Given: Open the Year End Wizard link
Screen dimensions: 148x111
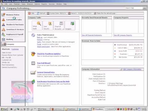Looking at the screenshot, I should (x=44, y=63).
